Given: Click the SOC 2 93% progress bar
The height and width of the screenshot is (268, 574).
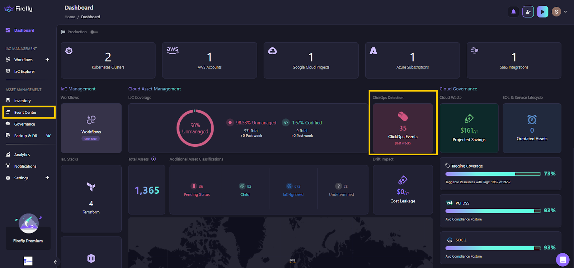Looking at the screenshot, I should 493,248.
